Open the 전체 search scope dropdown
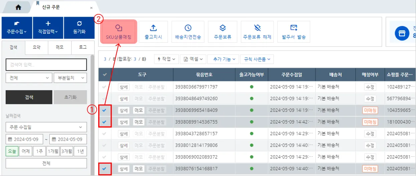 coord(29,78)
